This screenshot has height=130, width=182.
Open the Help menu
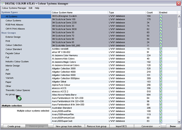(37, 8)
